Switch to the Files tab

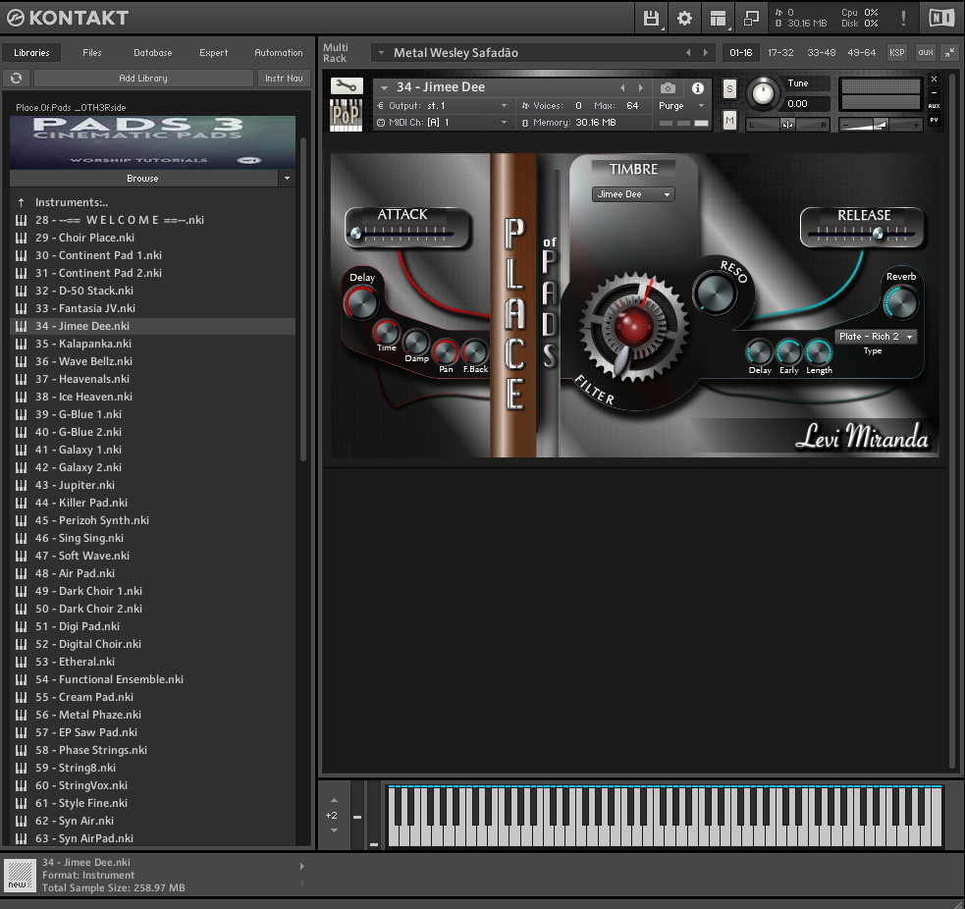pyautogui.click(x=91, y=53)
